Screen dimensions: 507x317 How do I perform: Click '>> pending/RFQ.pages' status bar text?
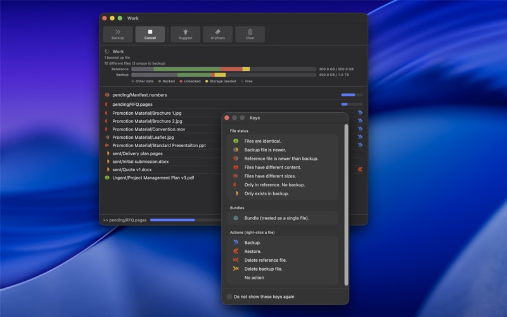click(125, 220)
